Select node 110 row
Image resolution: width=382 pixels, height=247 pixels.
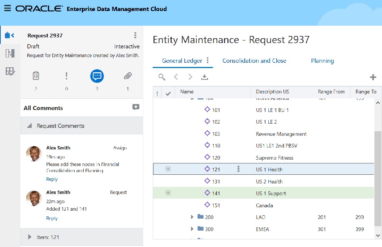pyautogui.click(x=263, y=145)
